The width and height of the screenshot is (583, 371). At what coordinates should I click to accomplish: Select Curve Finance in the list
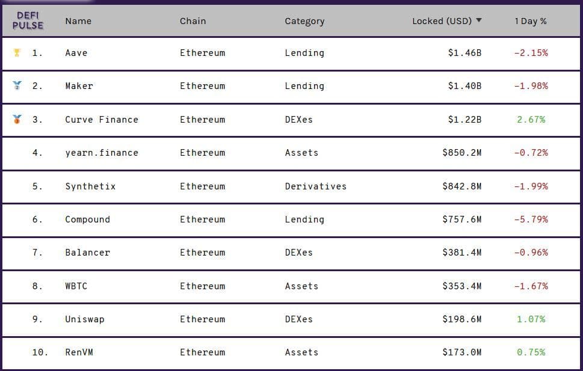[x=102, y=120]
